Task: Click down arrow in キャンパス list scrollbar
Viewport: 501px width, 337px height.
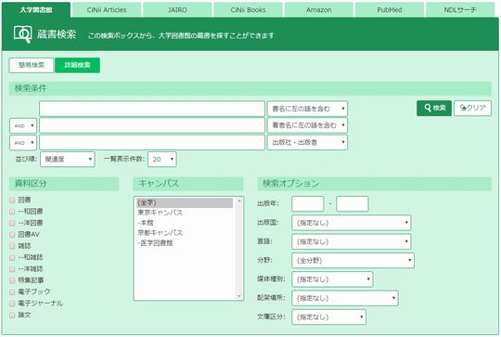Action: point(239,296)
